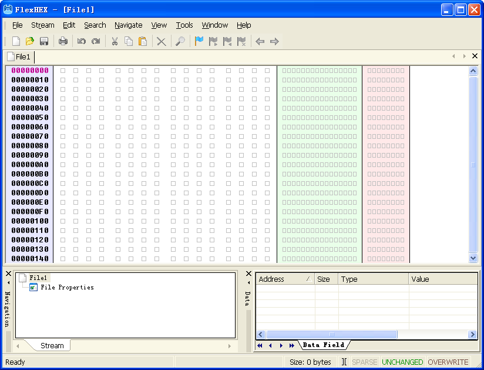Toggle bookmark with the blue flag icon

(x=199, y=41)
